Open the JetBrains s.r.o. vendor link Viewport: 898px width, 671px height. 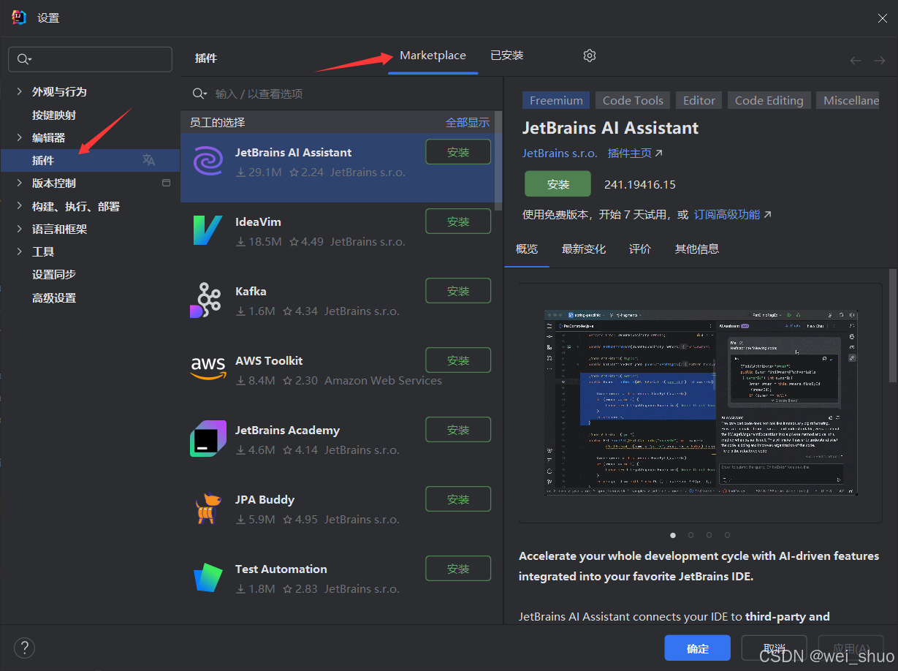click(x=560, y=153)
